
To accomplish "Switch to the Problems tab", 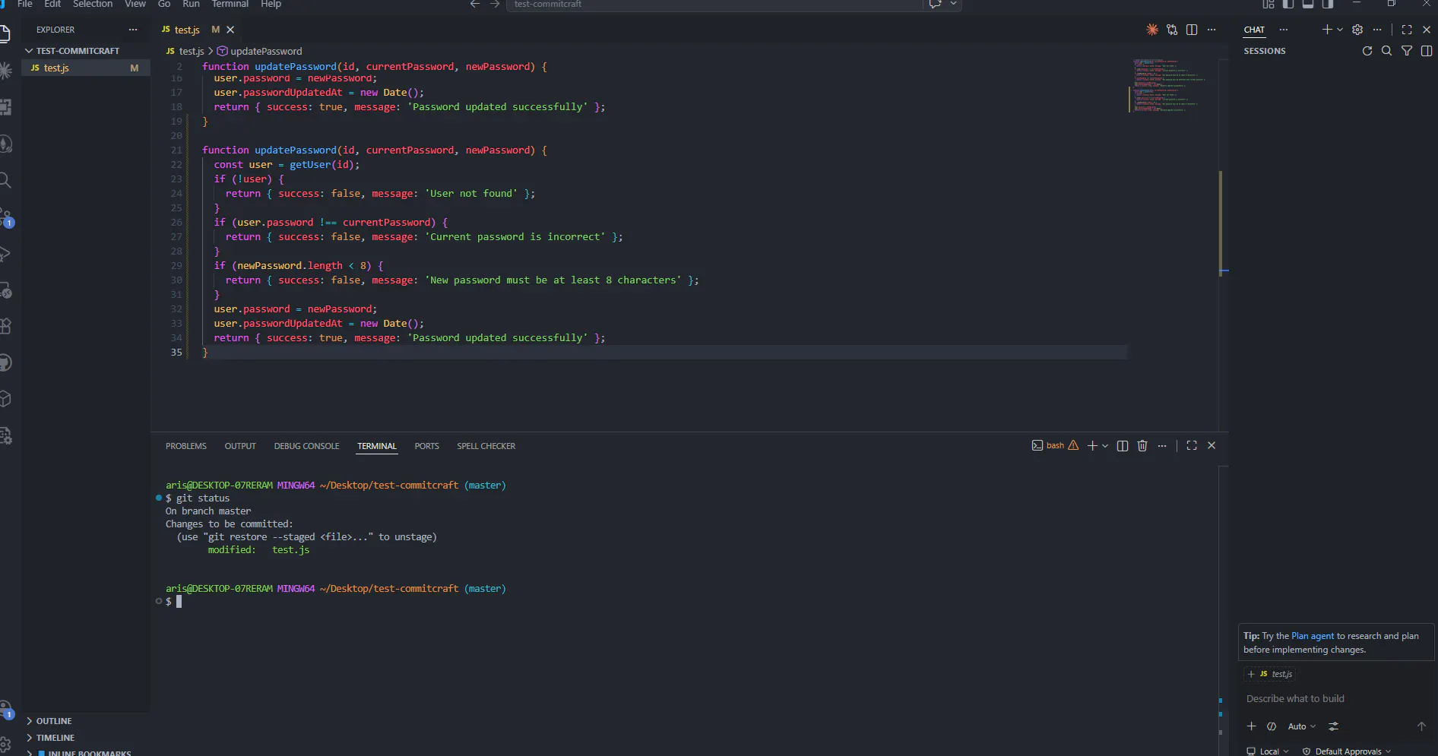I will point(186,446).
